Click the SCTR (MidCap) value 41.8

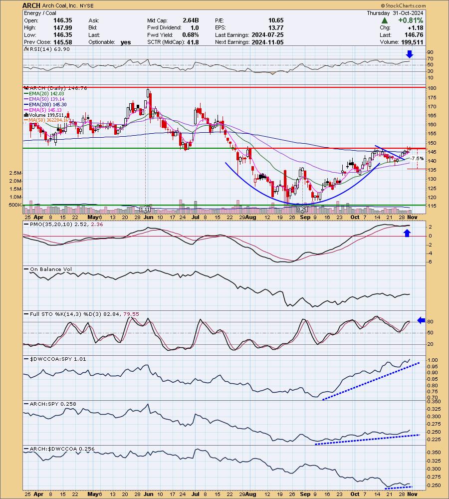coord(193,42)
